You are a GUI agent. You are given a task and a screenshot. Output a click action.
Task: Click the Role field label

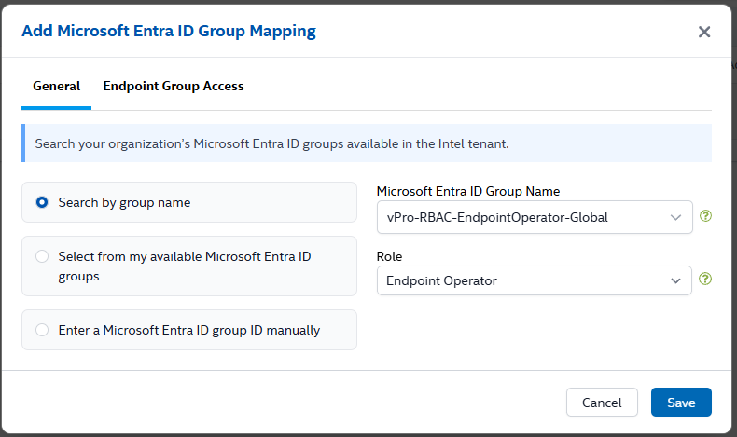tap(389, 257)
